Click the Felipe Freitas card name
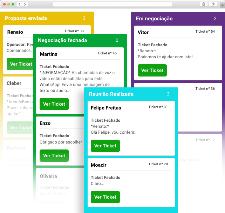Screen dimensions: 225x213 click(x=106, y=108)
